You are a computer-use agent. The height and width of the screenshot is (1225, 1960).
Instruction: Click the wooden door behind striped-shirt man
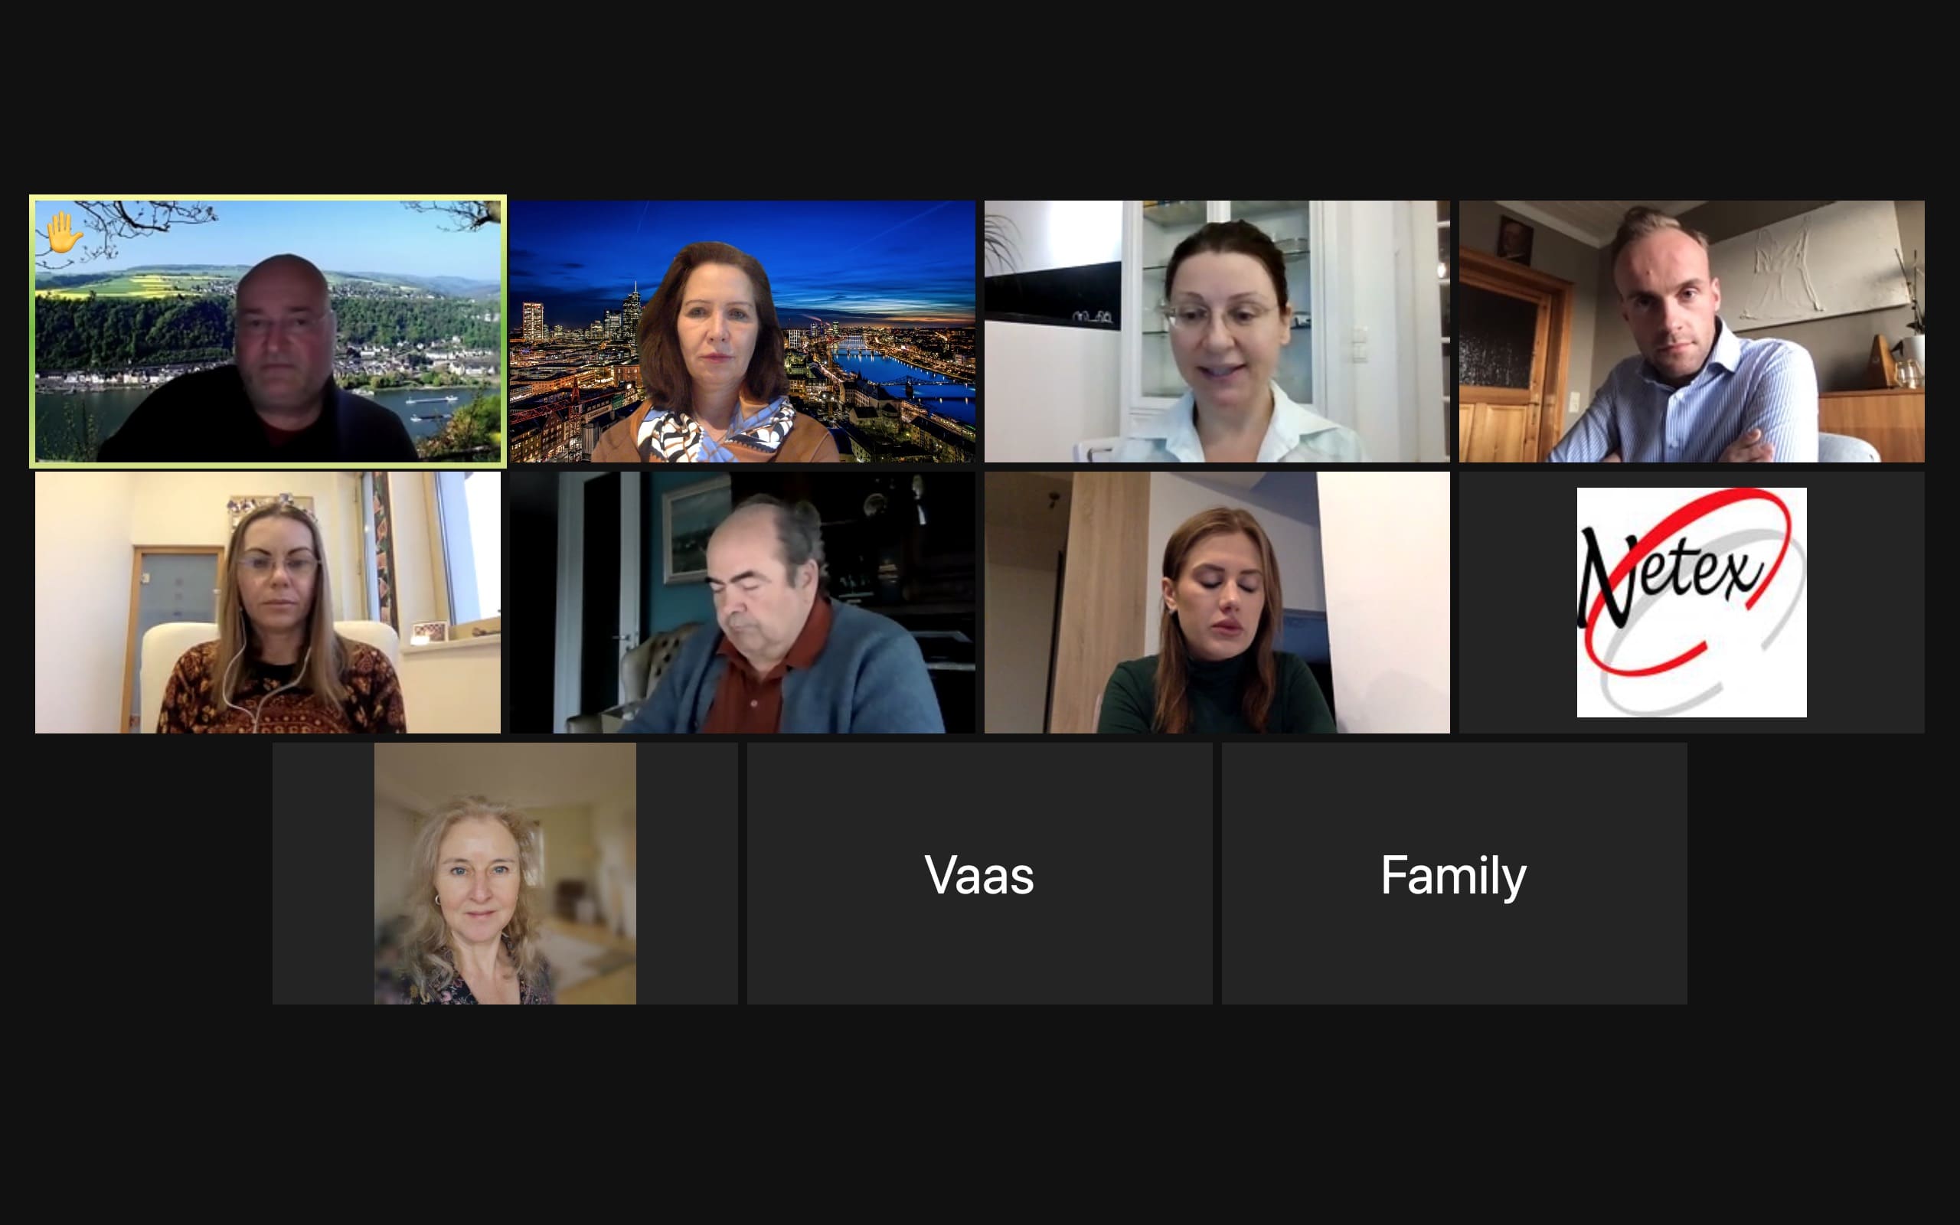pos(1511,357)
